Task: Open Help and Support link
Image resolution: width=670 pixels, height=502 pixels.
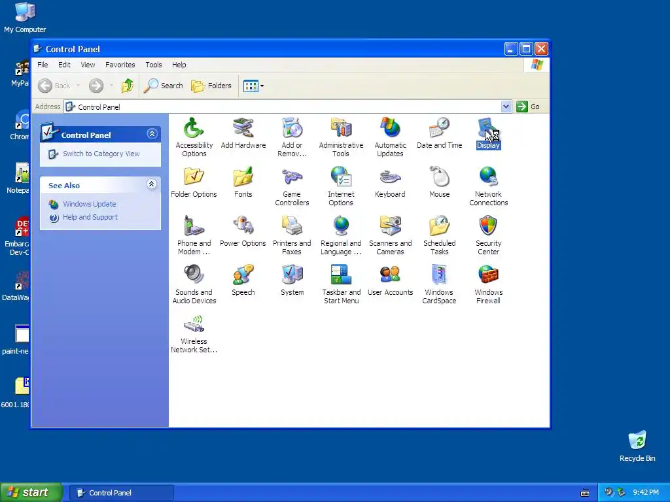Action: [90, 217]
